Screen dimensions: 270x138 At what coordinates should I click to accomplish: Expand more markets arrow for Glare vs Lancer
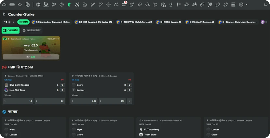pos(129,101)
